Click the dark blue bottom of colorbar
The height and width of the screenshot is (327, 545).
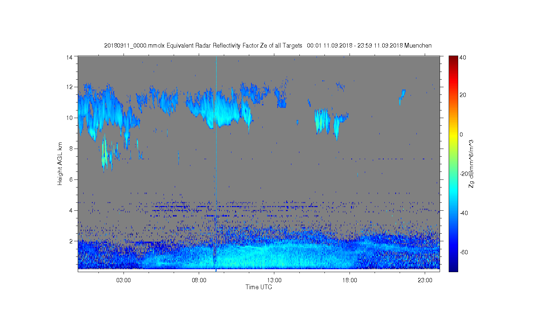pos(453,268)
